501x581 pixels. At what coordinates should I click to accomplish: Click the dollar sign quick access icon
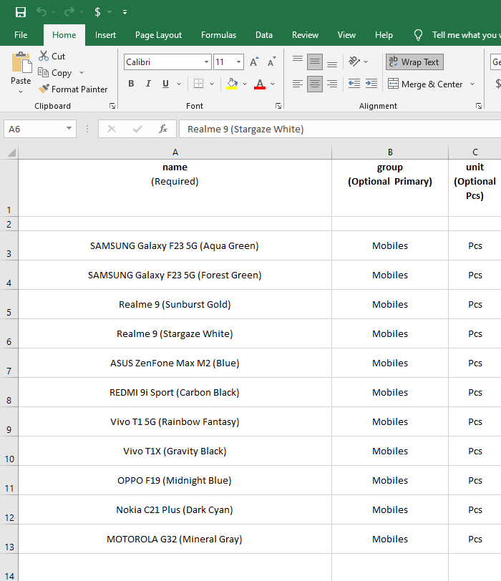pyautogui.click(x=97, y=12)
